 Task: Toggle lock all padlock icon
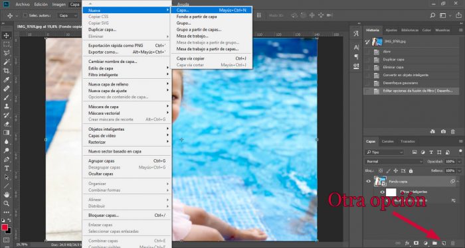pyautogui.click(x=411, y=171)
